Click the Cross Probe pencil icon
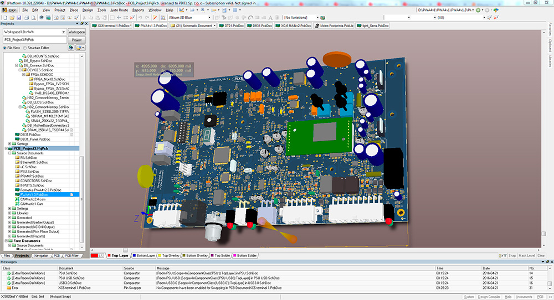The image size is (554, 300). 155,17
